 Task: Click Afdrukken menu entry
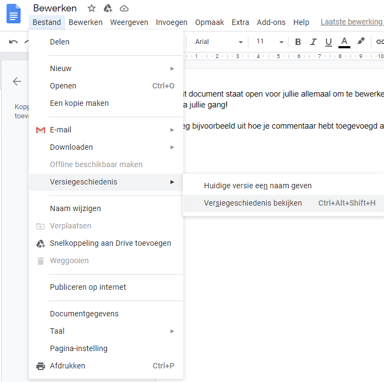point(106,366)
